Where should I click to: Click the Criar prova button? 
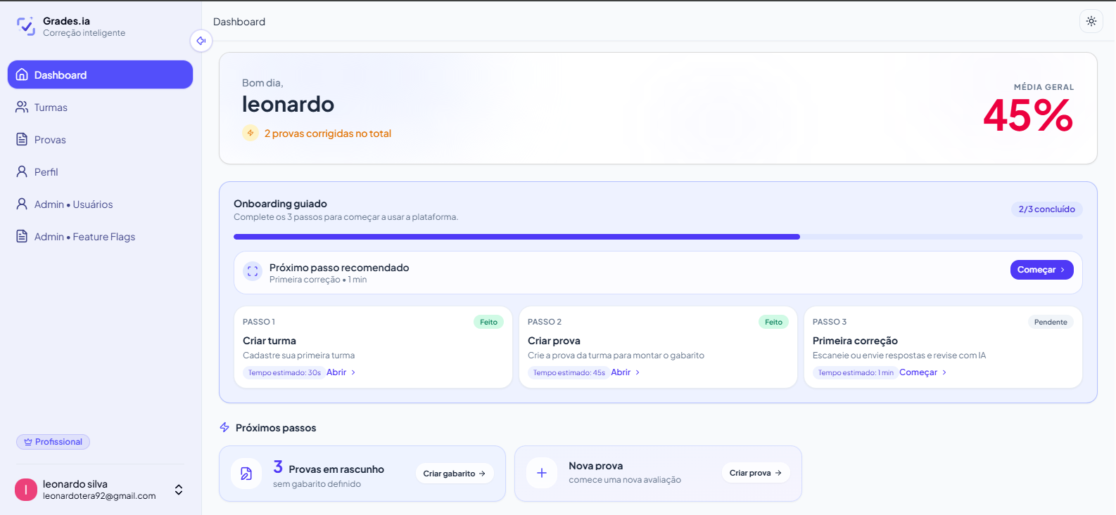pos(756,473)
